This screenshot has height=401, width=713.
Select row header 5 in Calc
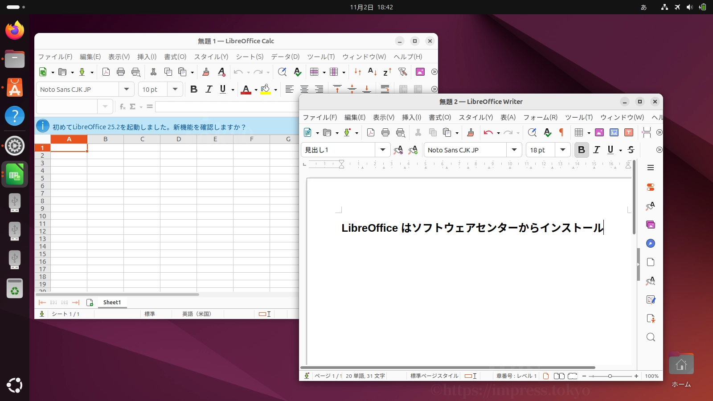pos(42,178)
